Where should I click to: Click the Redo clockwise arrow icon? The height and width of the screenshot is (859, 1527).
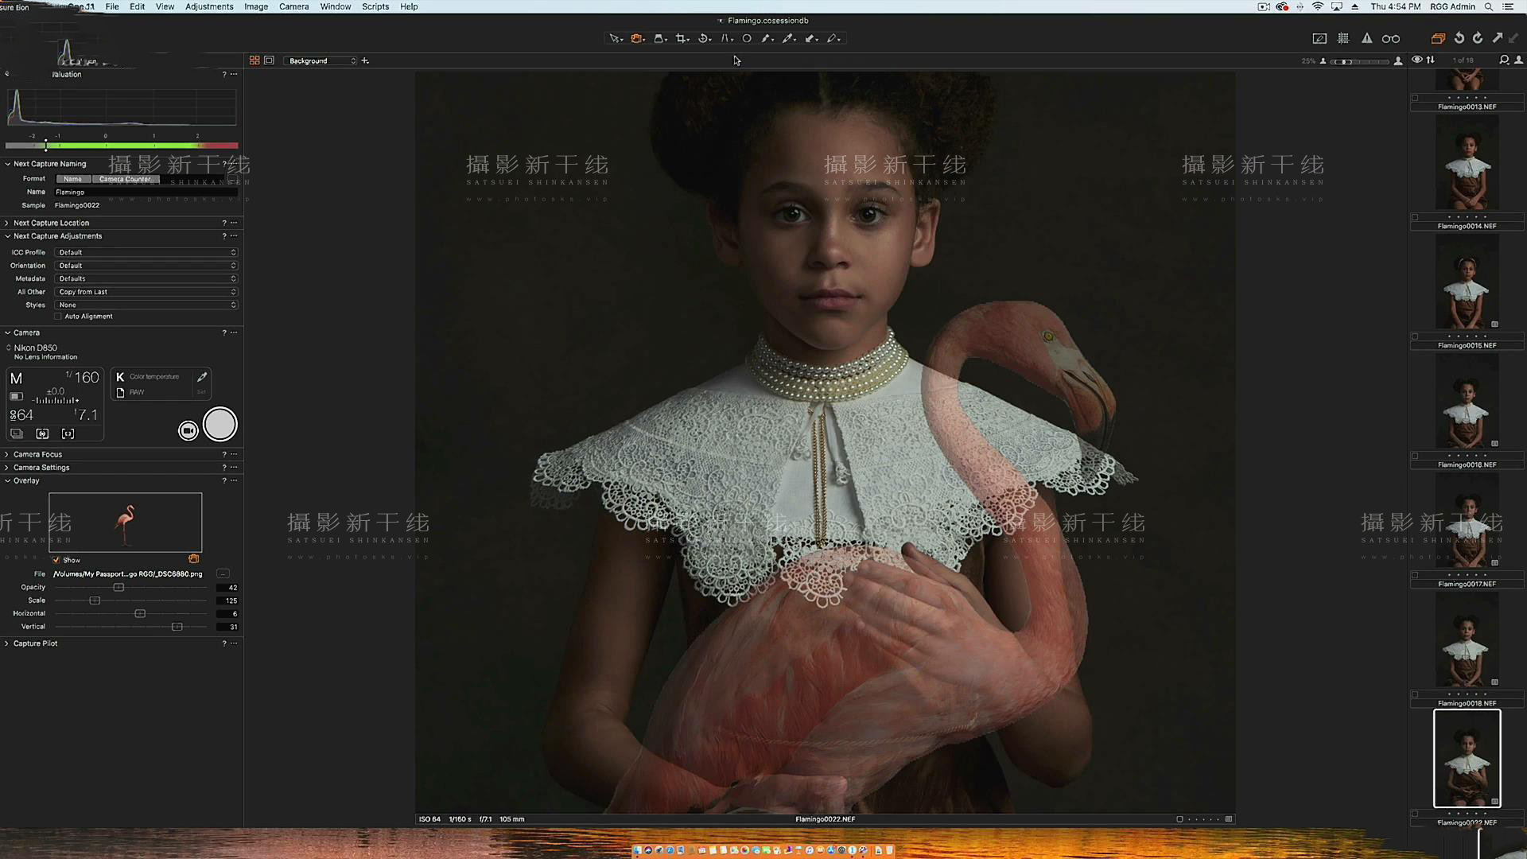coord(1478,38)
